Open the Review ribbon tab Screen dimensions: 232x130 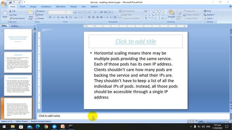(x=74, y=6)
